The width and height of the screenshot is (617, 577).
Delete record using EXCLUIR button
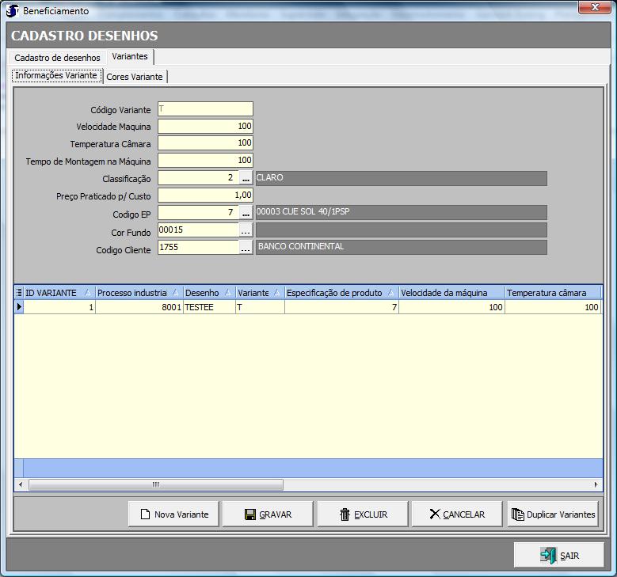[x=363, y=514]
